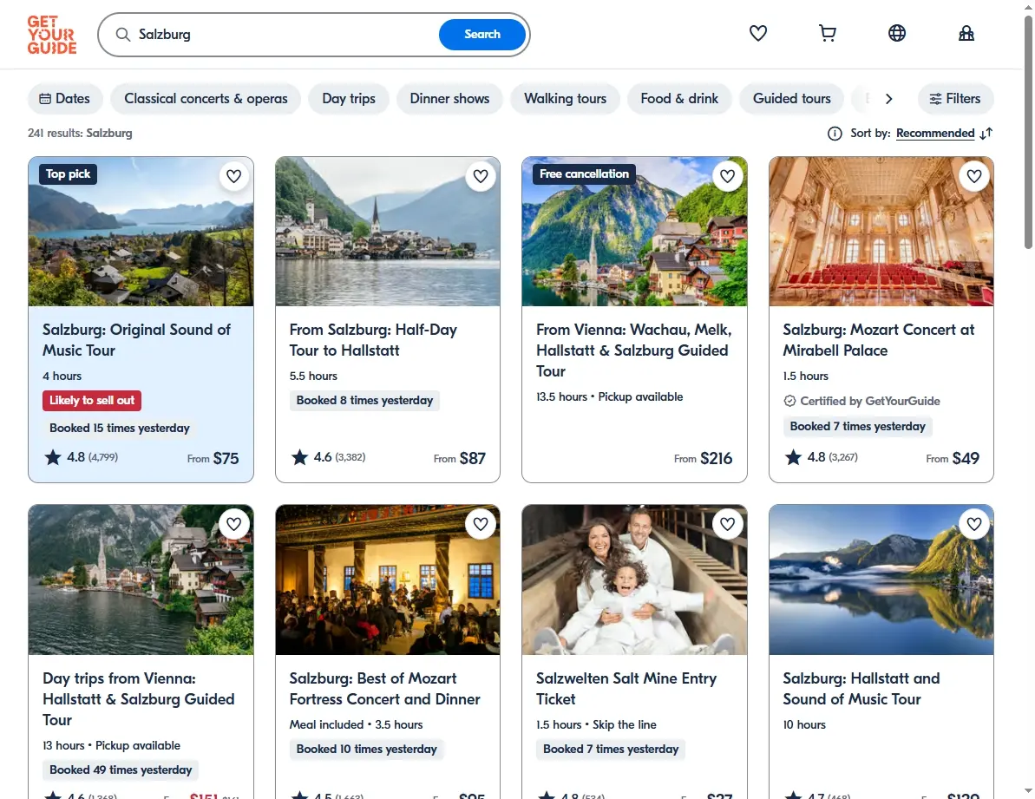
Task: Click the sort order arrows icon
Action: (x=986, y=134)
